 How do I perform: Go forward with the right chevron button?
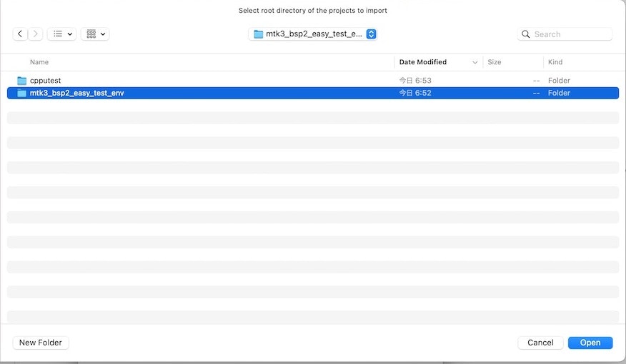pyautogui.click(x=35, y=34)
